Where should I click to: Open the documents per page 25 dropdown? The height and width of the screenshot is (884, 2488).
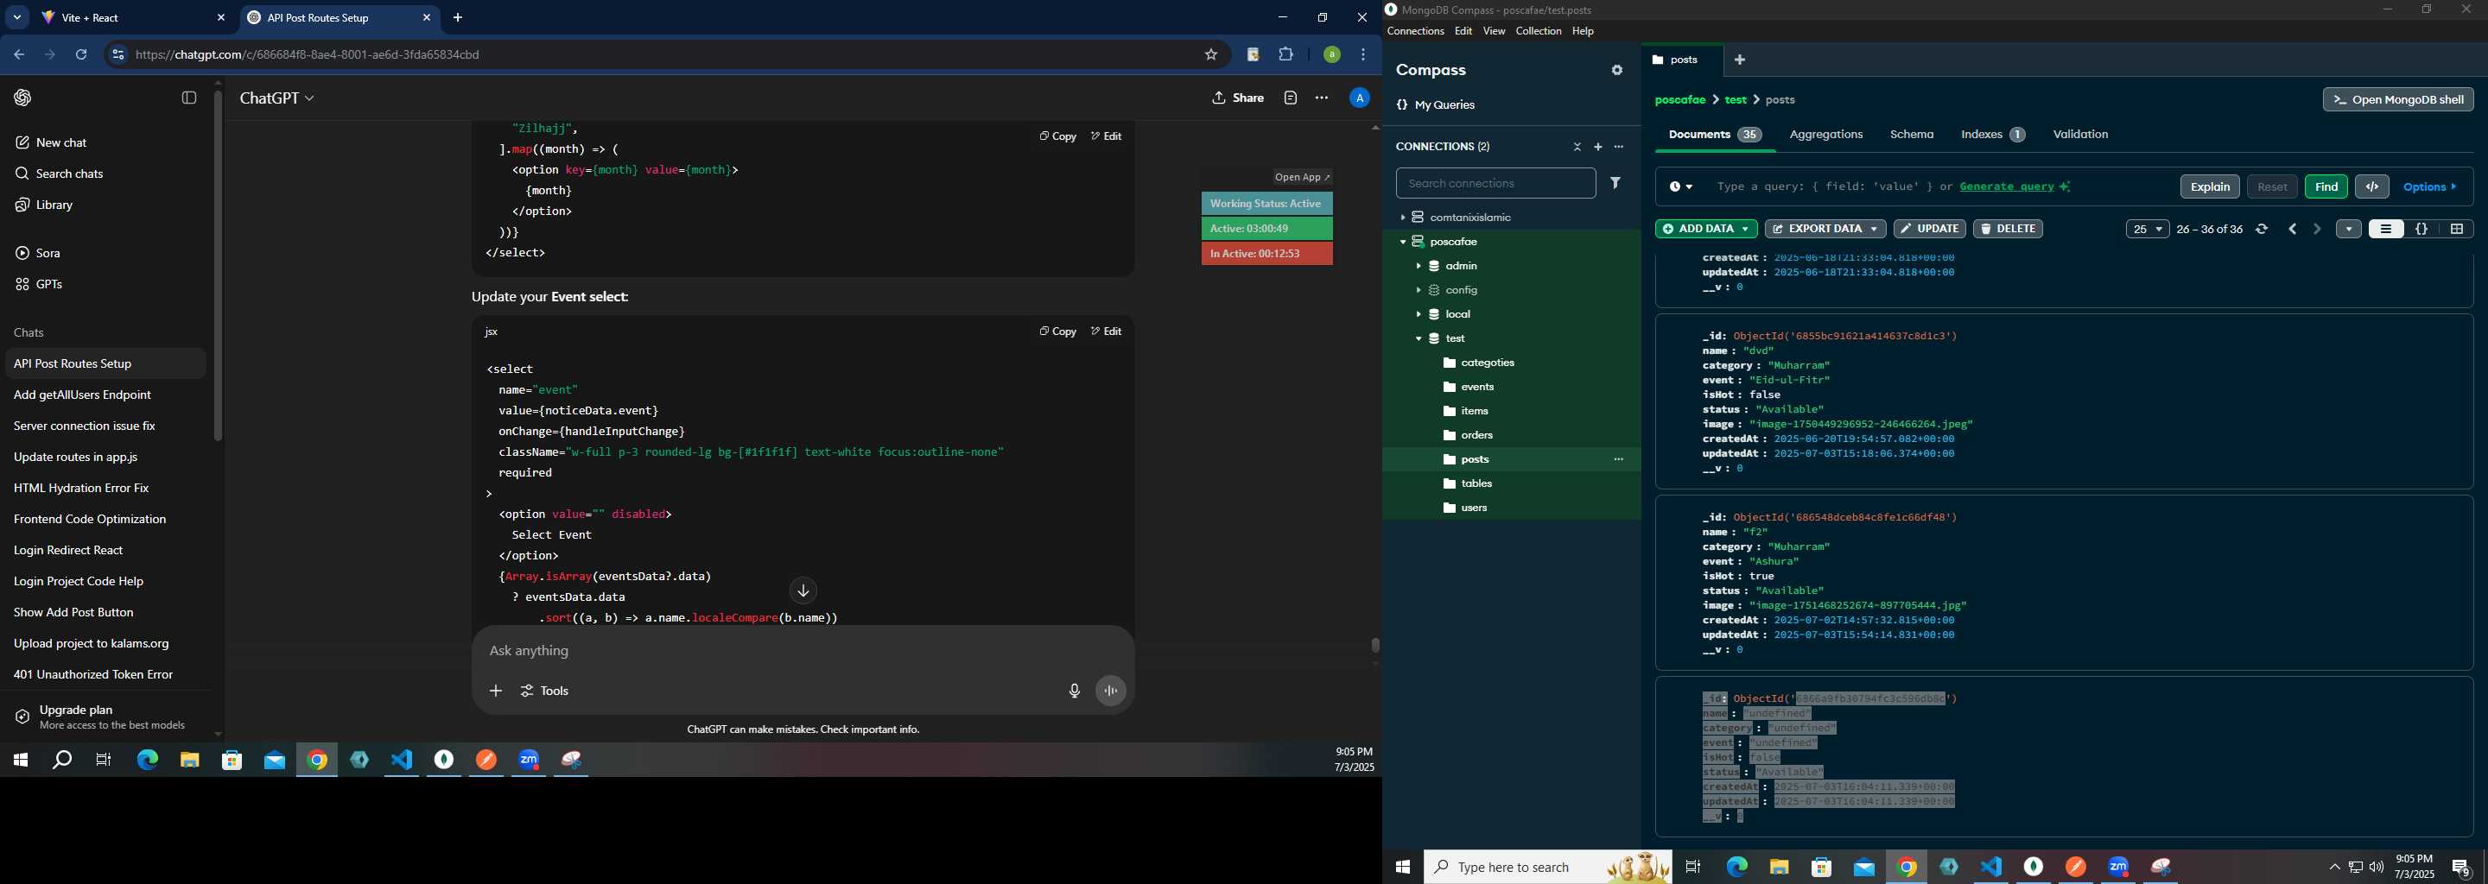pos(2147,230)
